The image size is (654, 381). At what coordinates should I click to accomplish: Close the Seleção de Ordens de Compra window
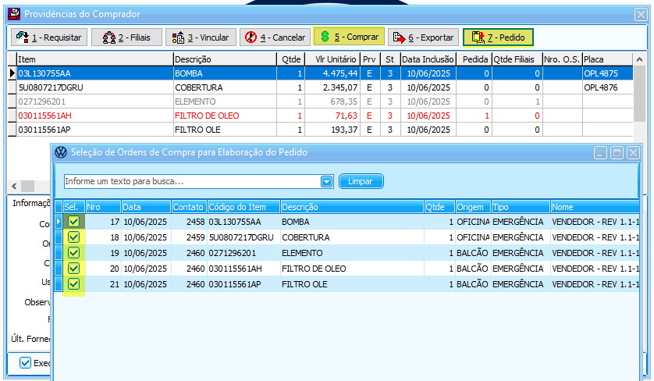(633, 153)
